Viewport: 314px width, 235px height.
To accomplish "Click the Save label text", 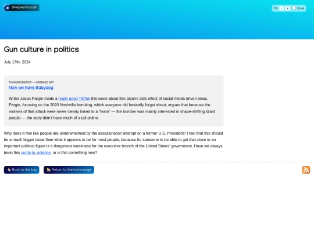I will [x=301, y=8].
